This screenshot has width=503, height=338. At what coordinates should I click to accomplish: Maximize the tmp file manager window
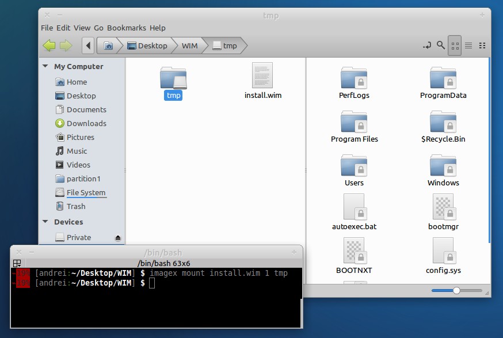click(482, 15)
